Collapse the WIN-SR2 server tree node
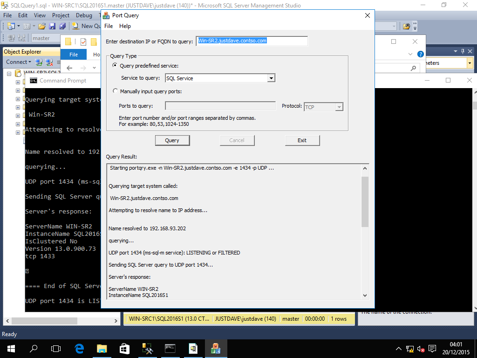This screenshot has width=477, height=358. coord(10,73)
